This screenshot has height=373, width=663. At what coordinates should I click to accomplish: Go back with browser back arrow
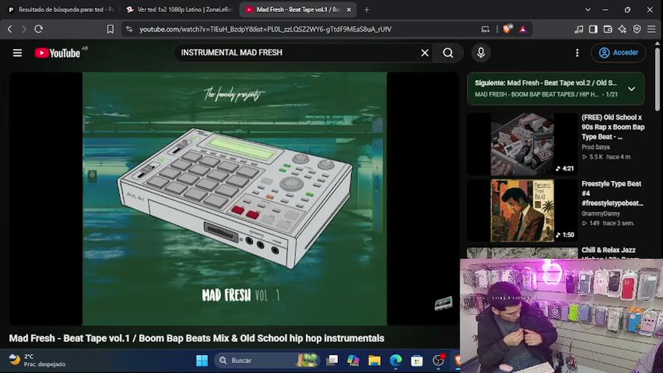pyautogui.click(x=10, y=29)
